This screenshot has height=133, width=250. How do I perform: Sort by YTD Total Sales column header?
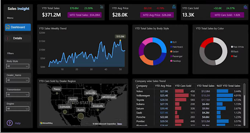click(x=206, y=86)
